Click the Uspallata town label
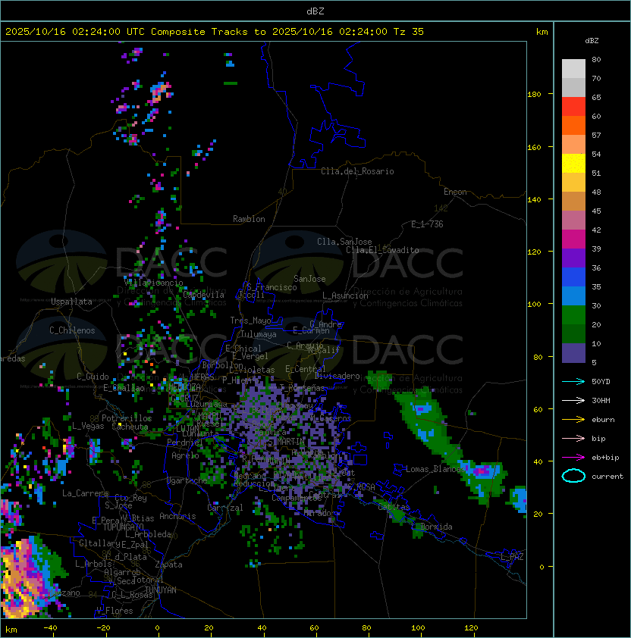This screenshot has height=638, width=631. click(x=72, y=302)
